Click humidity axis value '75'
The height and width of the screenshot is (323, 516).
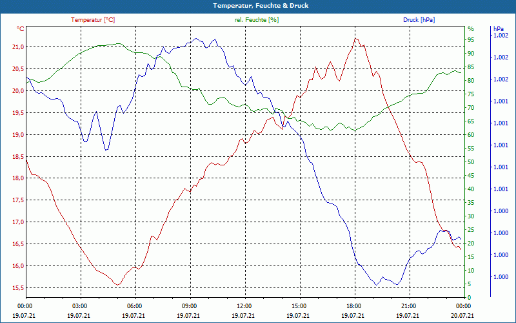coord(471,94)
